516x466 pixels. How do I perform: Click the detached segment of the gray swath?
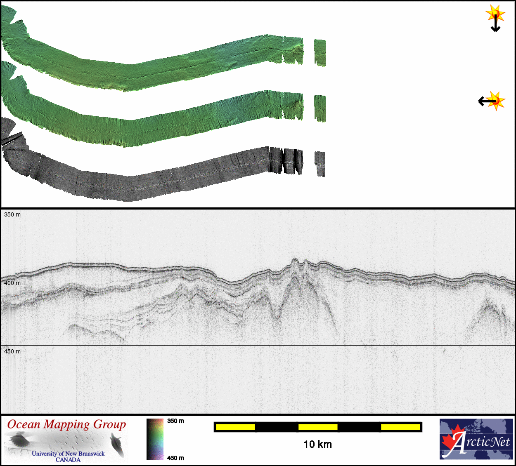pos(320,164)
